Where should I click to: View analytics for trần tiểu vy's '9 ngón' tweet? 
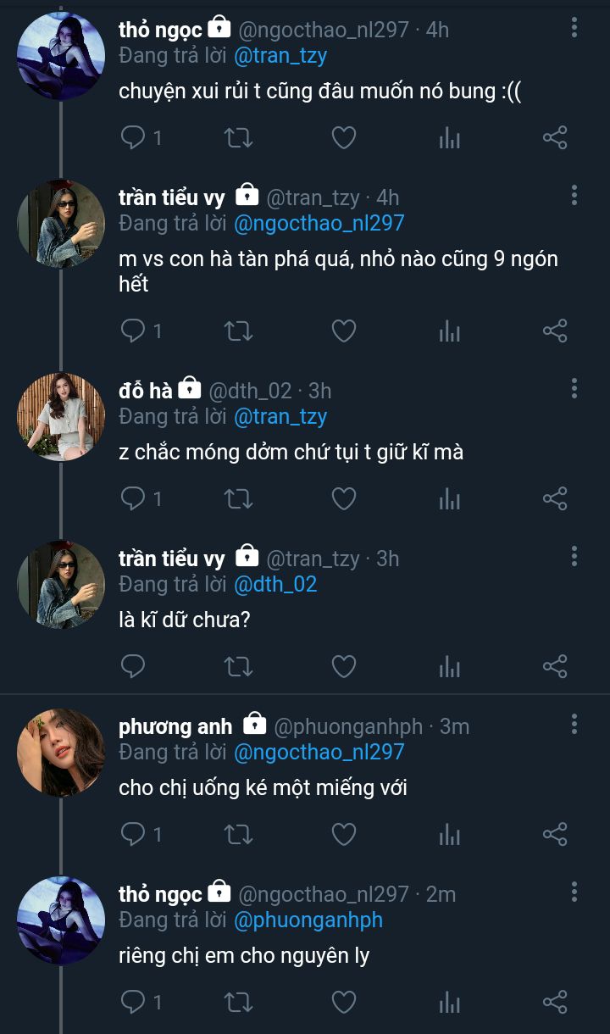pyautogui.click(x=449, y=331)
